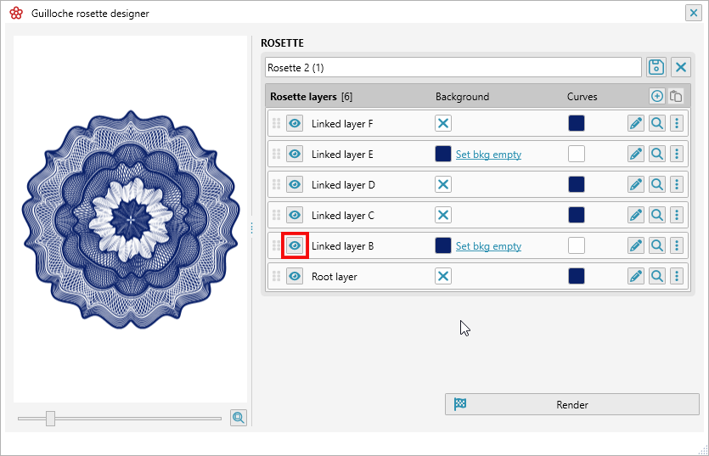Pick curves color of Linked layer C

pos(577,215)
